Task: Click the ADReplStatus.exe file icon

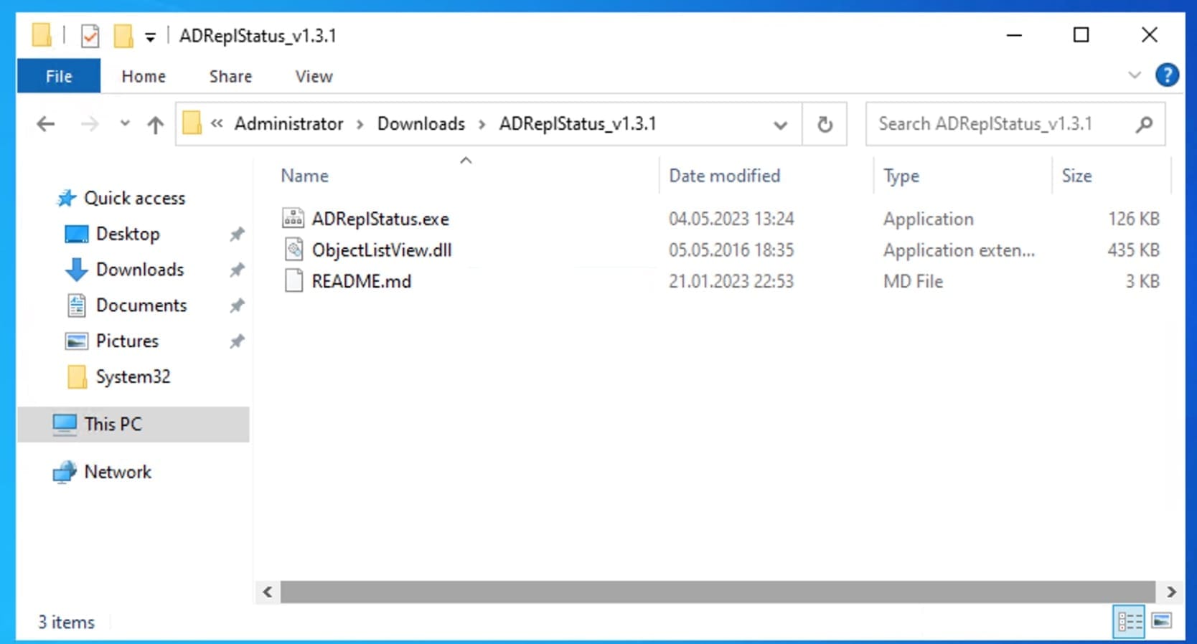Action: coord(293,218)
